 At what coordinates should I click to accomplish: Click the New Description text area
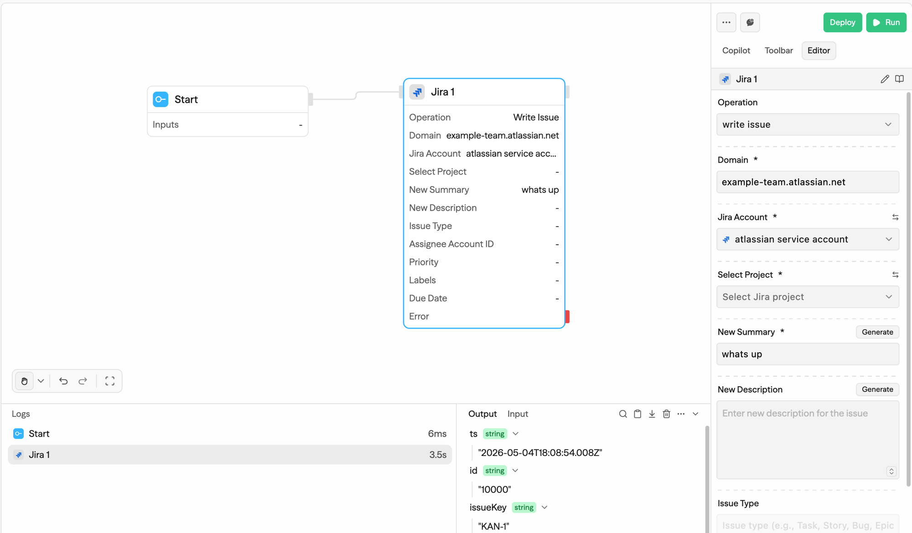(808, 440)
